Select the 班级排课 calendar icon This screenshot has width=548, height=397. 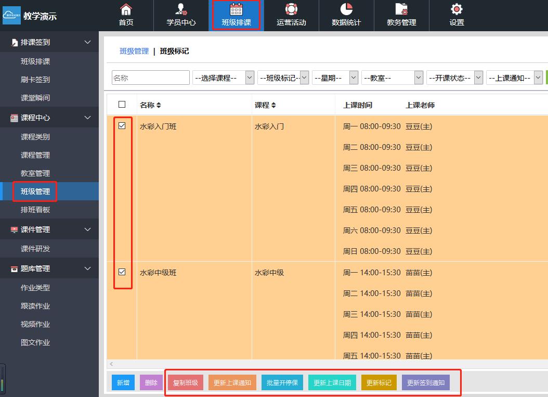pyautogui.click(x=236, y=9)
